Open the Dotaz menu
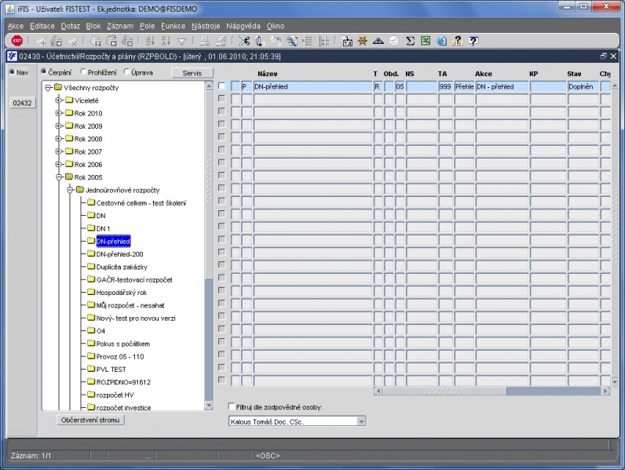Viewport: 625px width, 470px height. tap(71, 26)
